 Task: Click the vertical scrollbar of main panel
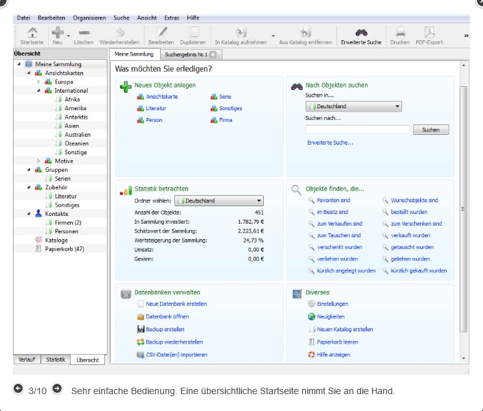pyautogui.click(x=463, y=207)
